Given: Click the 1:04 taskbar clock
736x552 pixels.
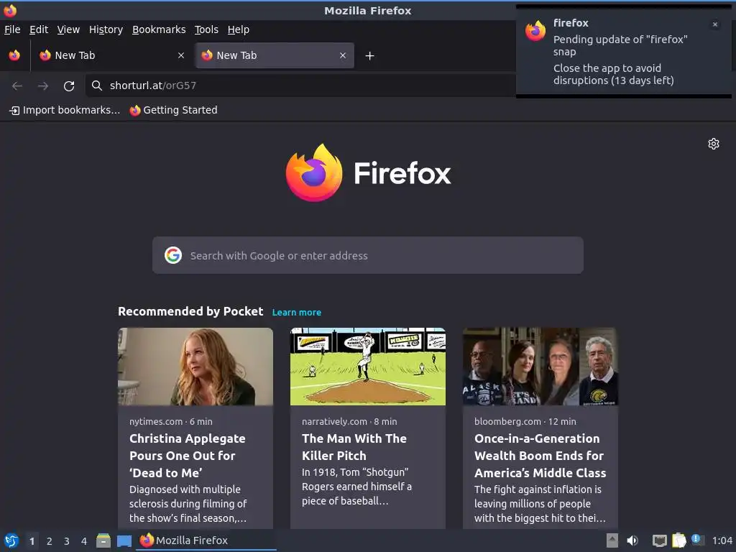Looking at the screenshot, I should (722, 540).
